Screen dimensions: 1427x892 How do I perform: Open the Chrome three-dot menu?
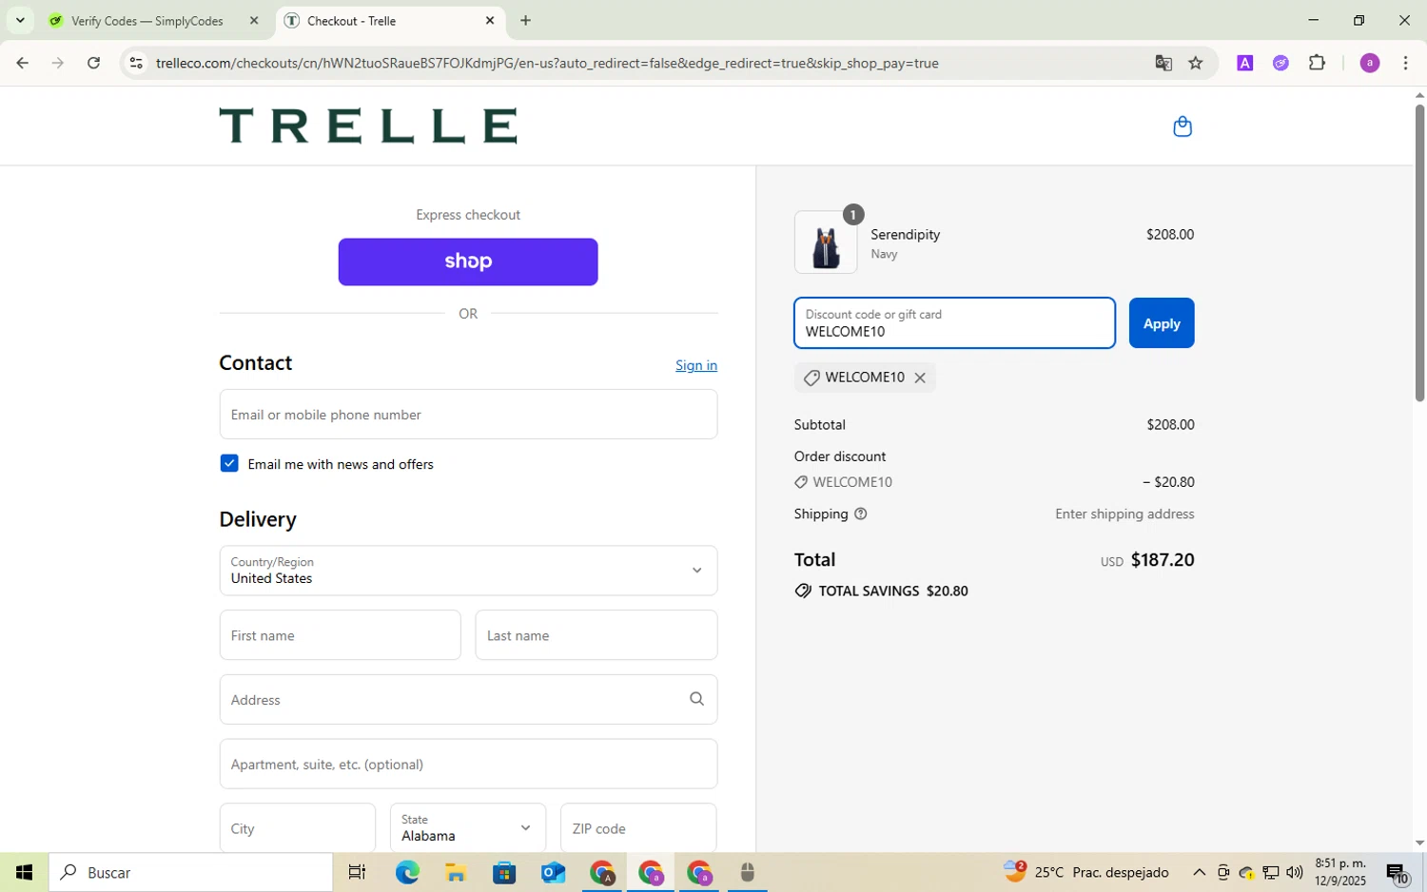pos(1405,63)
